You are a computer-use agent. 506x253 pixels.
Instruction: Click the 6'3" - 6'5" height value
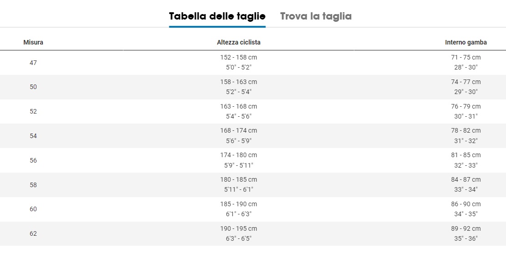pyautogui.click(x=239, y=238)
